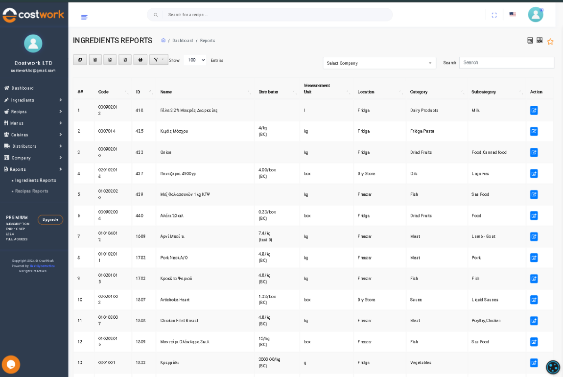The image size is (563, 377).
Task: Go to Dashboard in sidebar
Action: (23, 88)
